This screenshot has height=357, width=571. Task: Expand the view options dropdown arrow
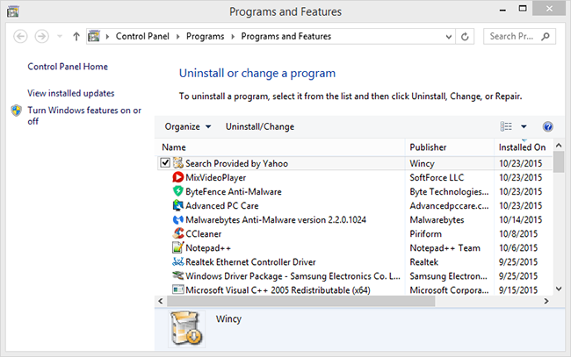pos(524,127)
